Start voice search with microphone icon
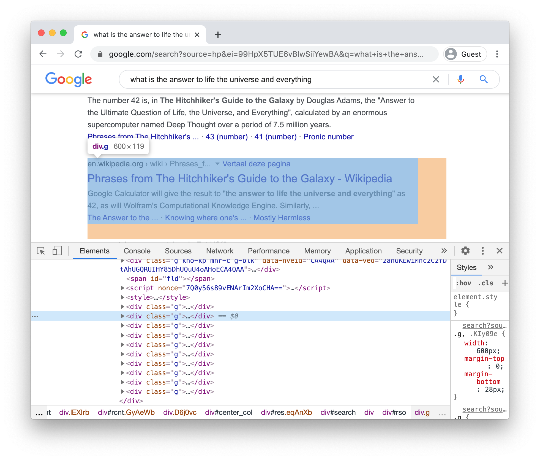This screenshot has height=460, width=540. point(461,79)
